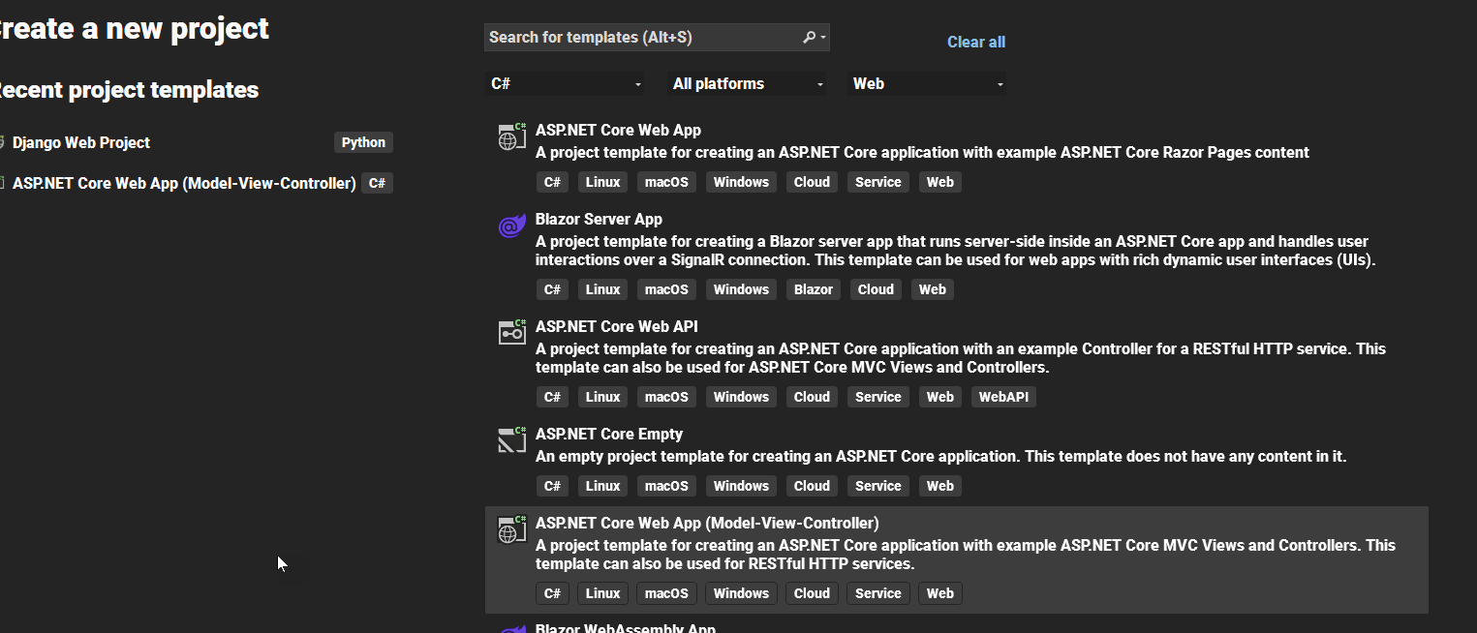
Task: Click the C# tag under ASP.NET Core Web API
Action: [x=552, y=397]
